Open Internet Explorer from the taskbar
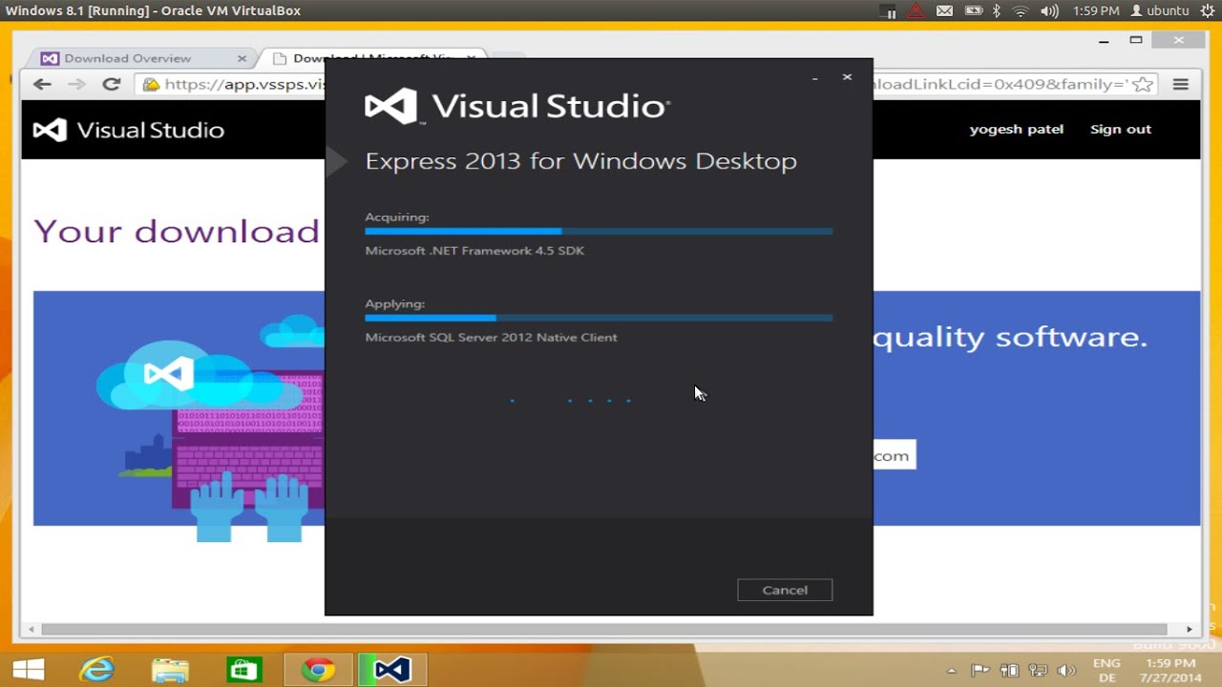1222x687 pixels. [97, 670]
